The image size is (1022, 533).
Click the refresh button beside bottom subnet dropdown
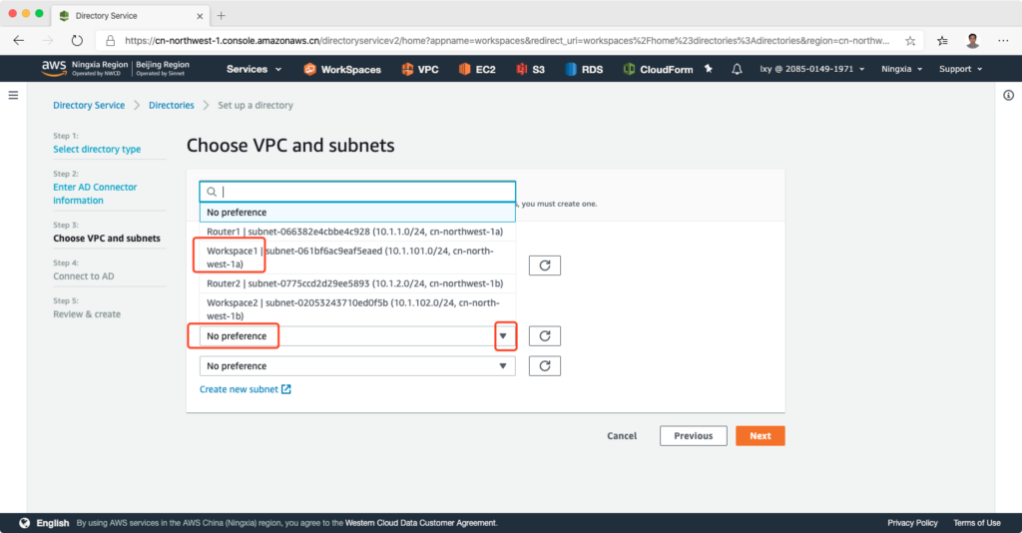[544, 366]
